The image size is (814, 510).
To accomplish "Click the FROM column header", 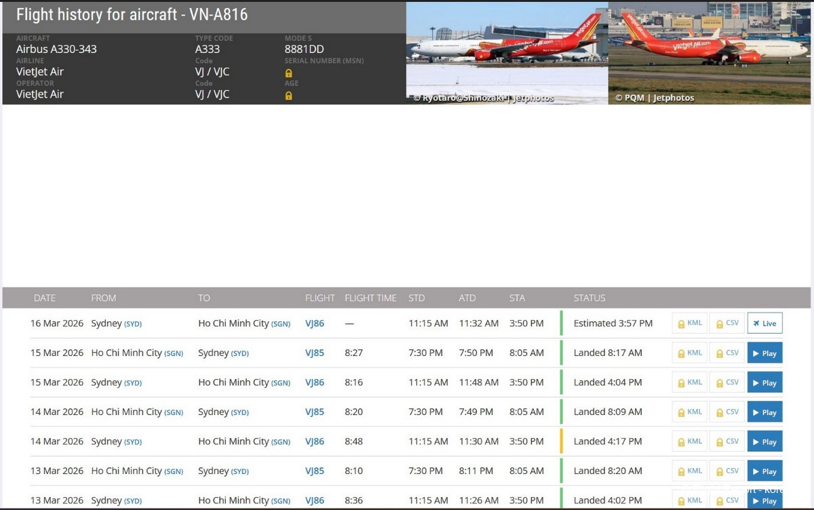I will coord(104,298).
